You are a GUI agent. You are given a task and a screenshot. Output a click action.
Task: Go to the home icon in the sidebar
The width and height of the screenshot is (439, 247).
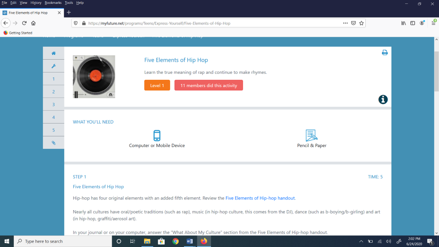[54, 53]
